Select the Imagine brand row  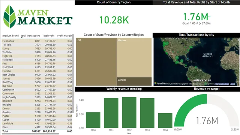click(x=37, y=105)
